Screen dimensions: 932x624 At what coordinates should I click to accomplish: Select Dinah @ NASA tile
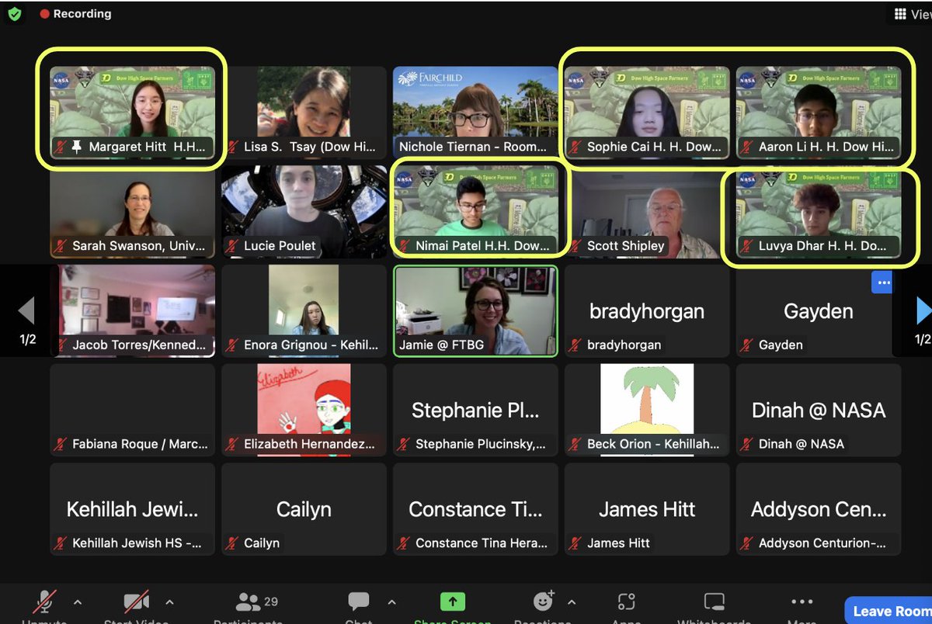(819, 410)
